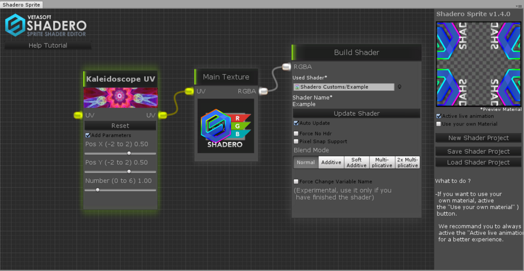The height and width of the screenshot is (271, 524).
Task: Click the Shadero logo at top left
Action: pos(46,26)
